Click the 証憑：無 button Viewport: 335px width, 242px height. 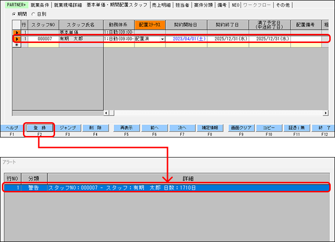(x=297, y=128)
